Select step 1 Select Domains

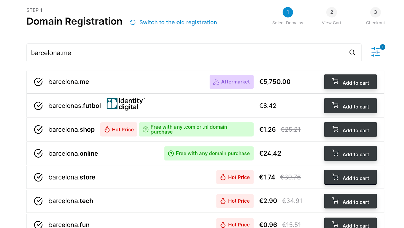click(x=288, y=12)
